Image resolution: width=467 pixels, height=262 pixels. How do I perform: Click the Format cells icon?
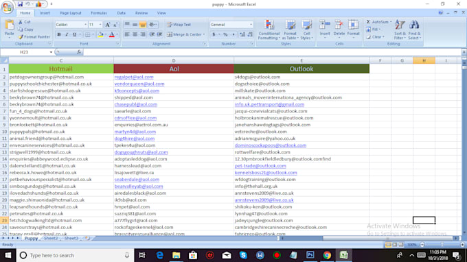(353, 25)
